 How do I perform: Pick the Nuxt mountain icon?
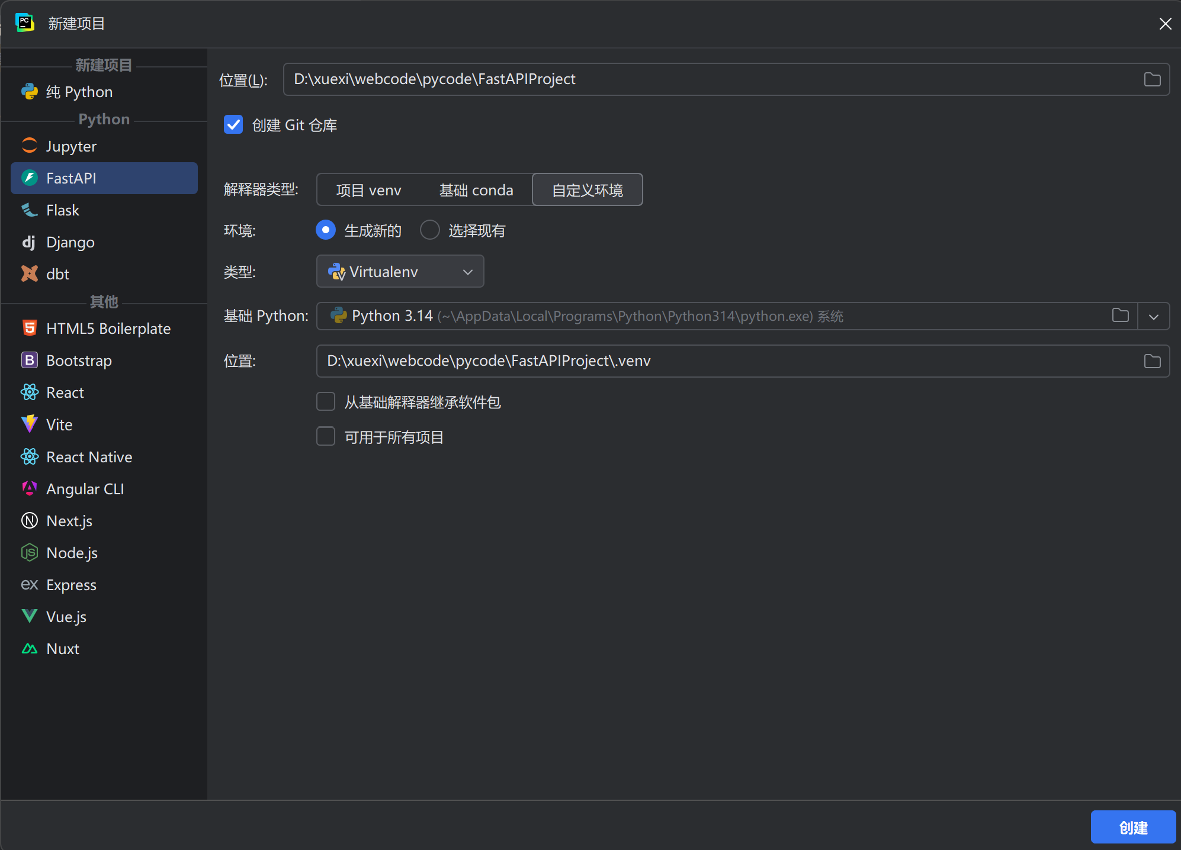30,648
